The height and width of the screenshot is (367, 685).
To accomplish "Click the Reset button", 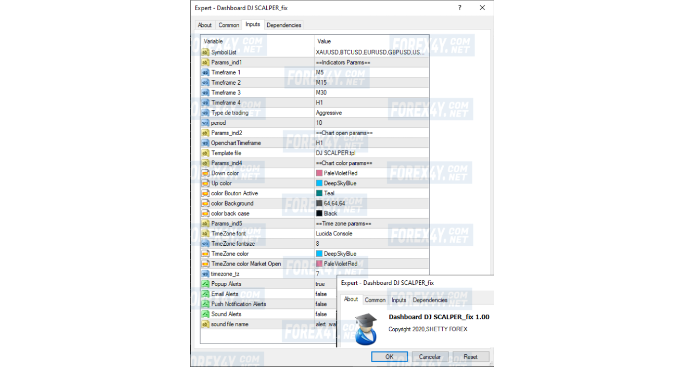I will coord(470,357).
